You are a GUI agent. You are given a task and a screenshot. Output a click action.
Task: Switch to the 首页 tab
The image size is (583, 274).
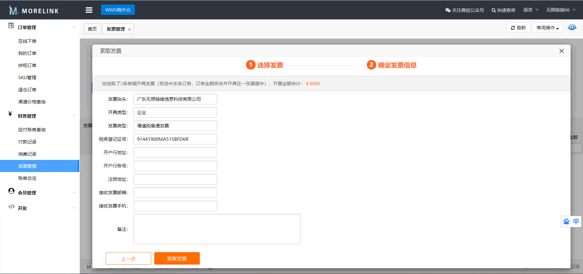pos(92,29)
